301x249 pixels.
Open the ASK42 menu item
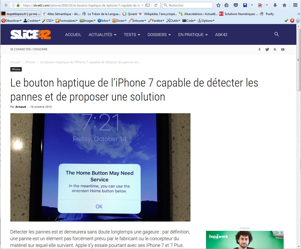point(221,34)
